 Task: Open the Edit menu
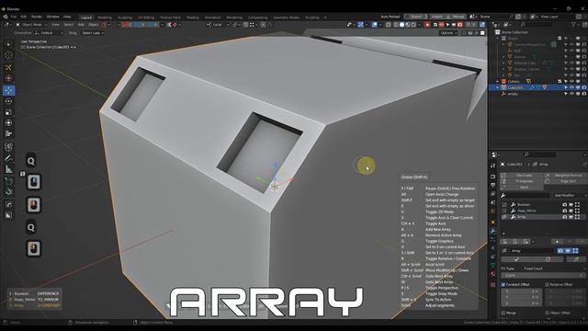[x=24, y=17]
